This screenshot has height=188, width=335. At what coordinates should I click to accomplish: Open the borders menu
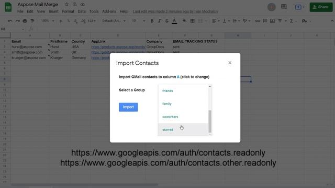pos(192,21)
